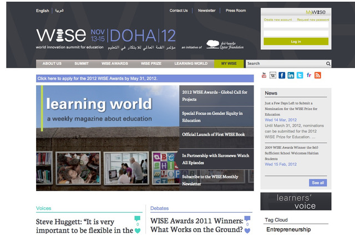Open the Facebook page icon

tap(282, 75)
